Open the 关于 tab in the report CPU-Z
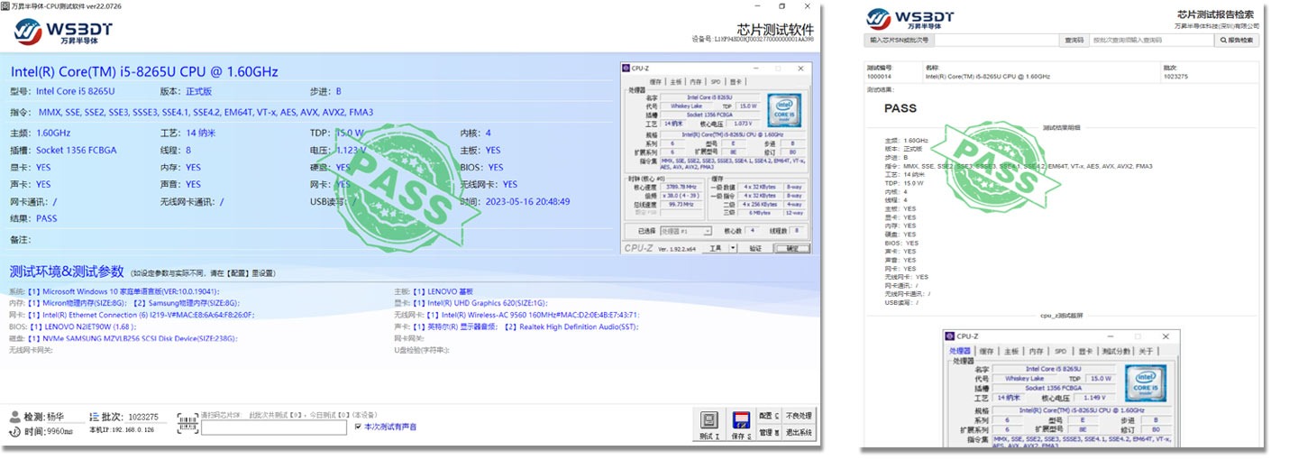This screenshot has height=460, width=1289. click(x=1145, y=351)
